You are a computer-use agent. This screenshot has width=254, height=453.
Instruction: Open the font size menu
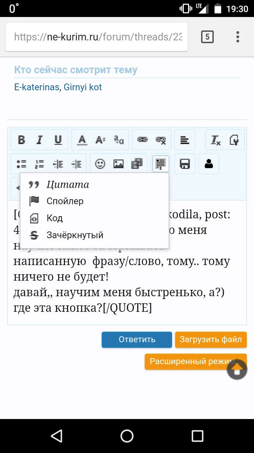pyautogui.click(x=101, y=140)
